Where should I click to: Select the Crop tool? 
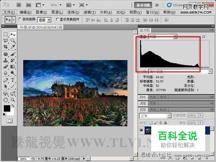click(6, 47)
